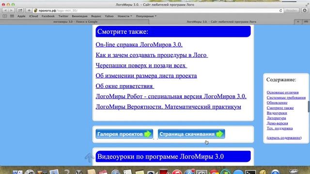Enter full screen using the corner arrows icon
This screenshot has width=310, height=174.
click(x=307, y=4)
